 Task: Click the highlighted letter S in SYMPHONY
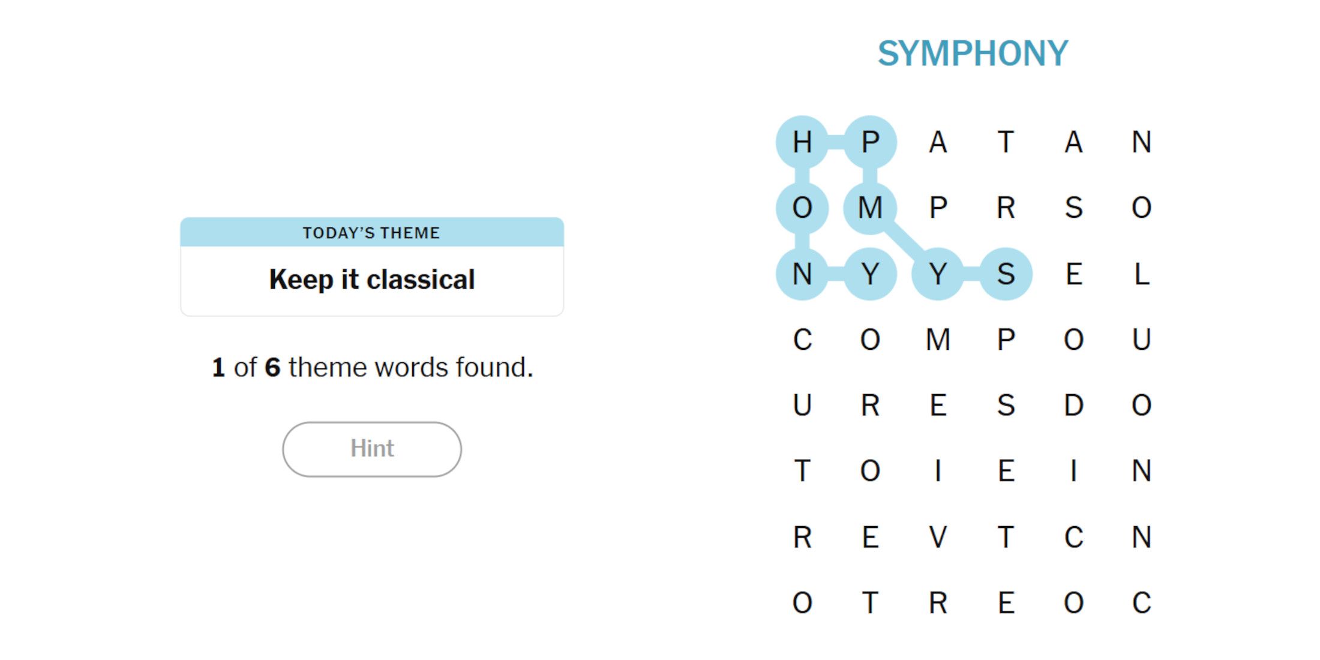pyautogui.click(x=1006, y=274)
